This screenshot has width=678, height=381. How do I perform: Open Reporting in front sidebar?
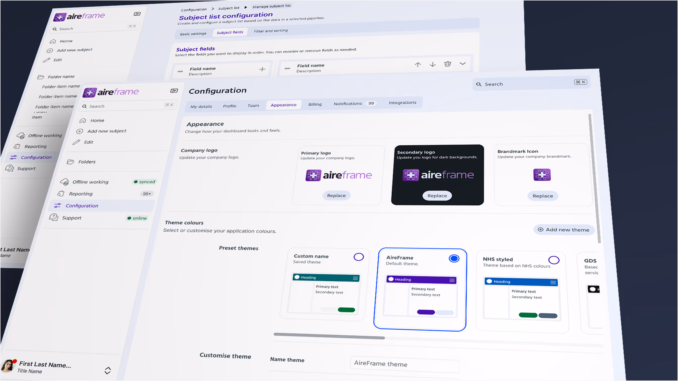click(x=80, y=194)
